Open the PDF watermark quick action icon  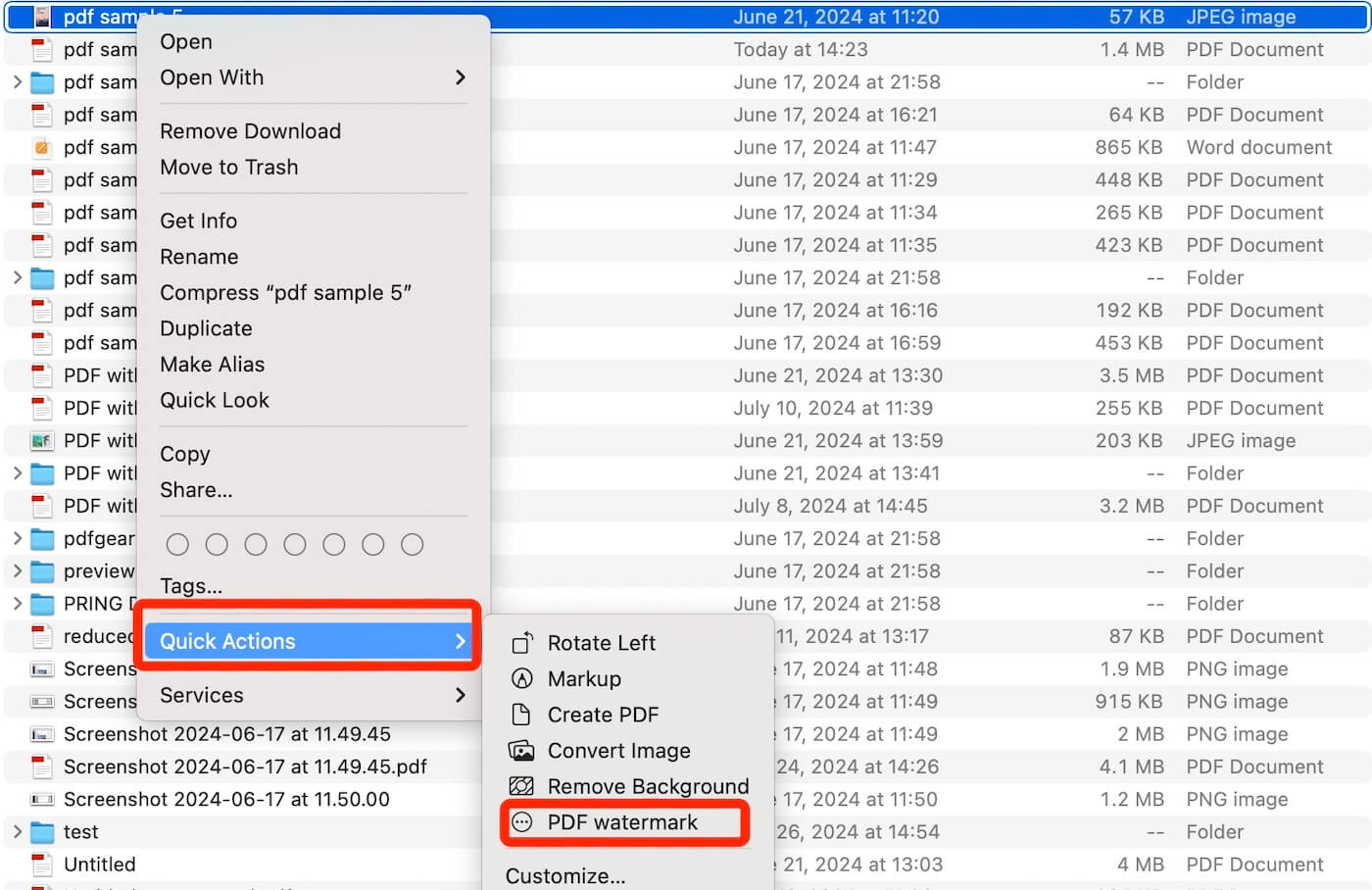pos(523,822)
